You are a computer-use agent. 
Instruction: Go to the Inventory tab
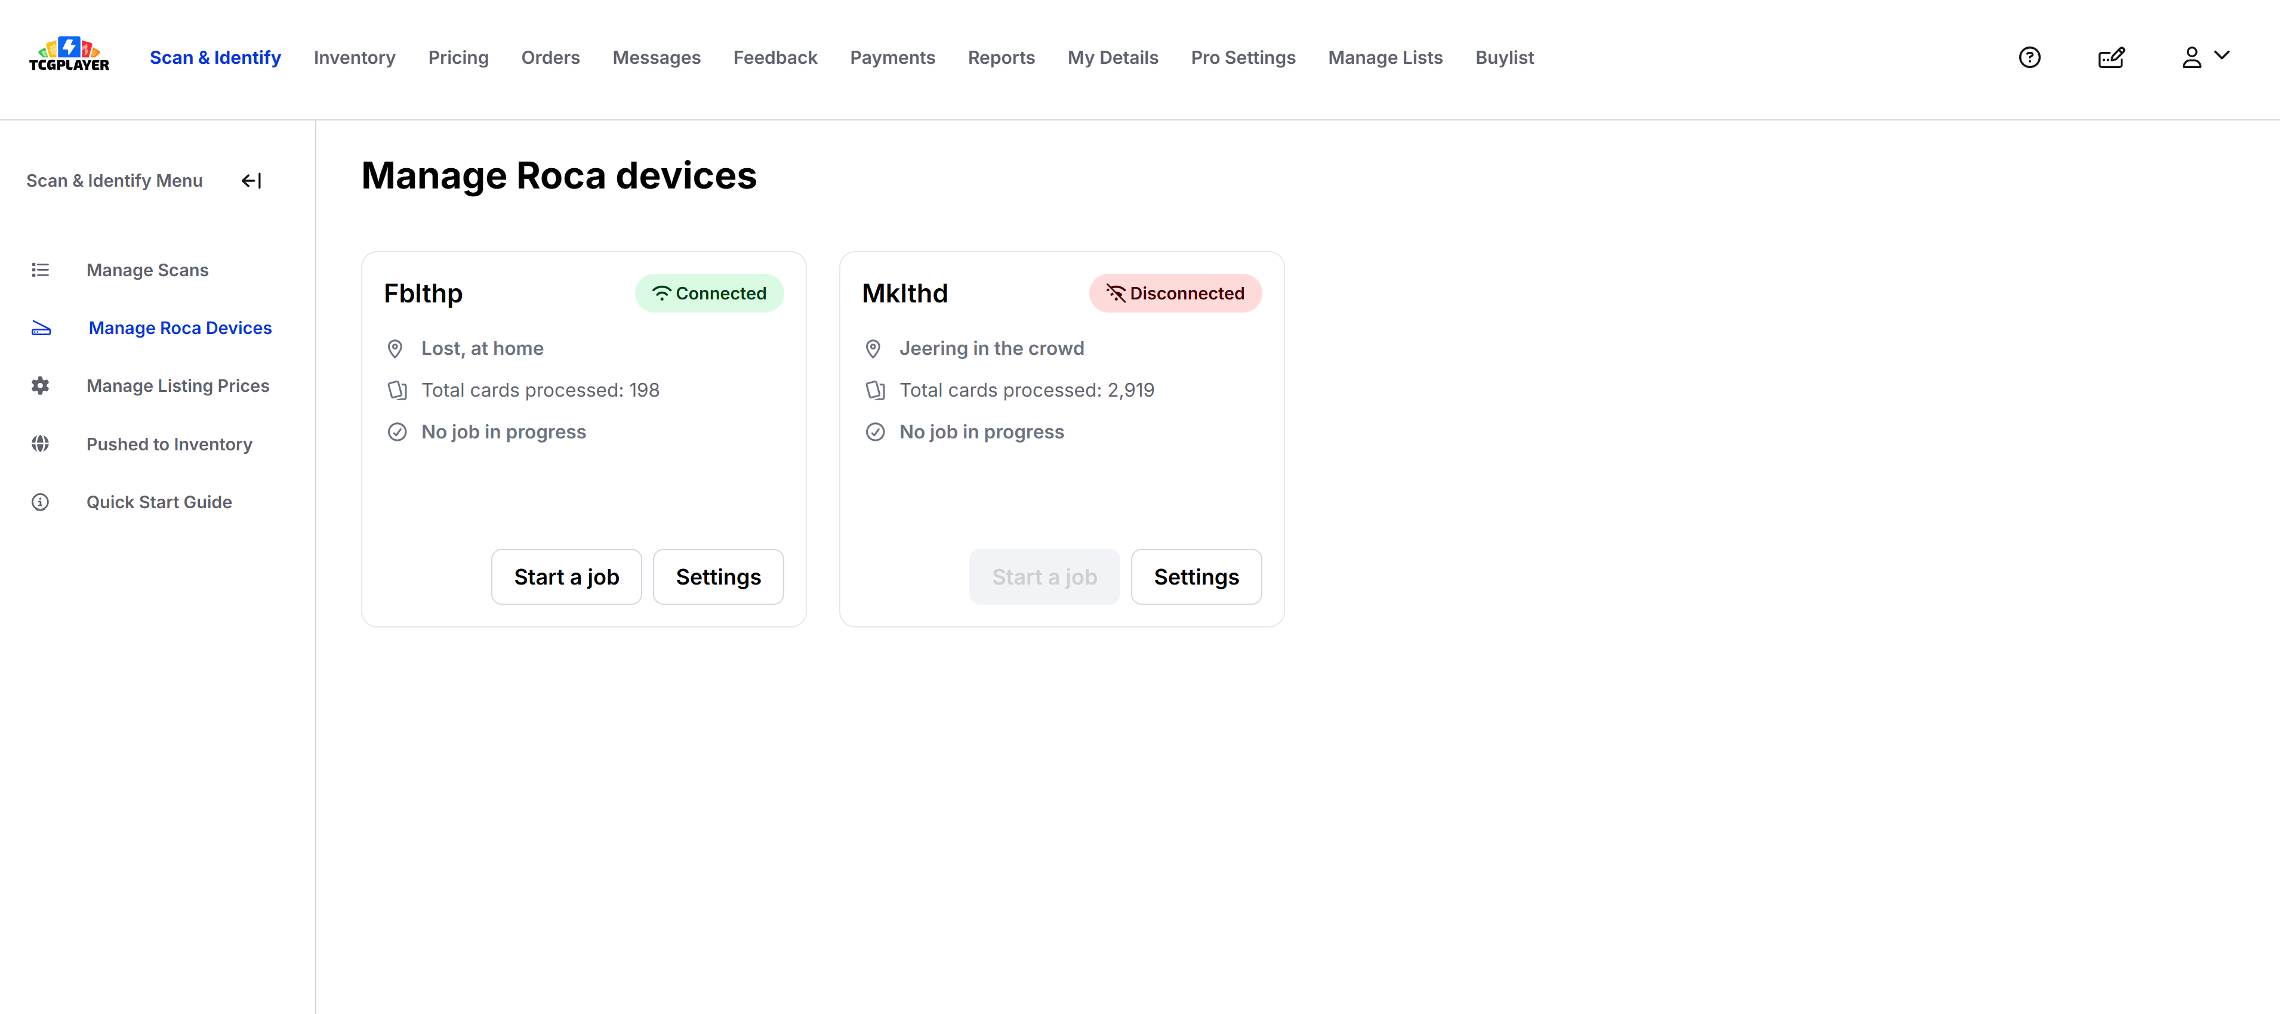coord(354,57)
